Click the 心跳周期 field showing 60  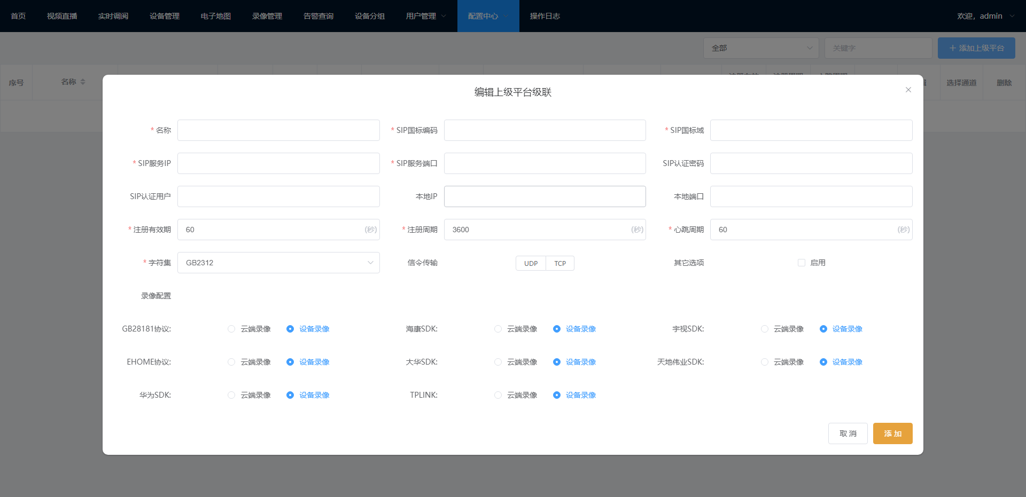click(811, 230)
